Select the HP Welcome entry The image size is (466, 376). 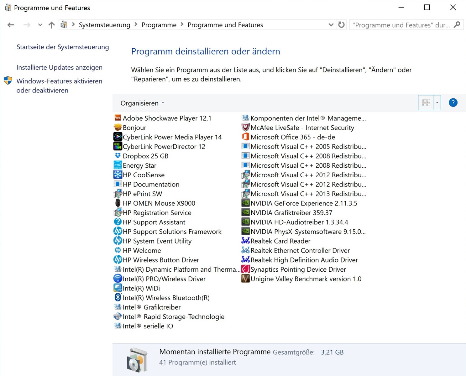click(137, 250)
